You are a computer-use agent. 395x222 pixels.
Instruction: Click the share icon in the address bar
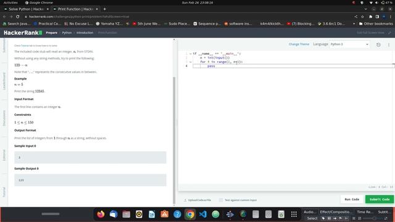pos(355,17)
